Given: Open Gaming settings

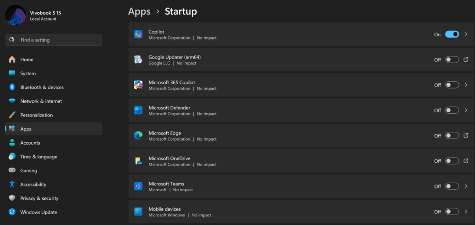Looking at the screenshot, I should 54,170.
